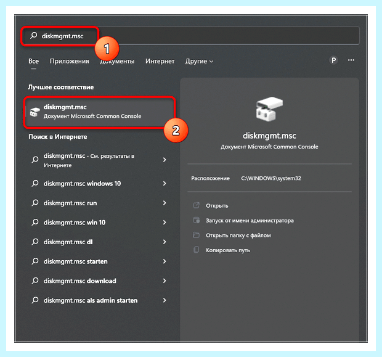
Task: Select 'diskmgmt.msc windows 10' suggestion
Action: [99, 183]
